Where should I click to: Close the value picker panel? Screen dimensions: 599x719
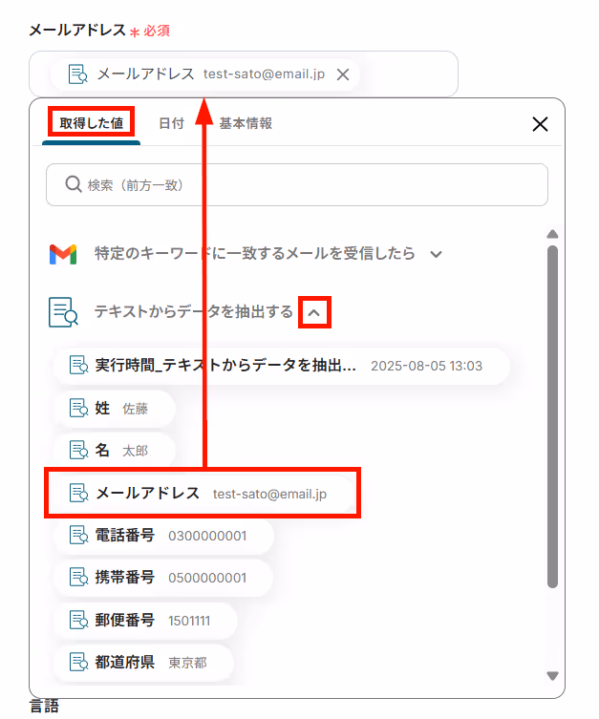click(540, 124)
